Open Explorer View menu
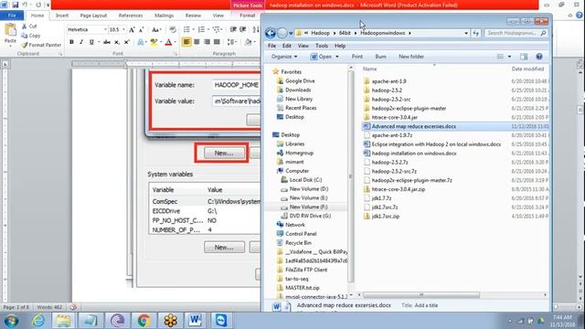 tap(303, 46)
